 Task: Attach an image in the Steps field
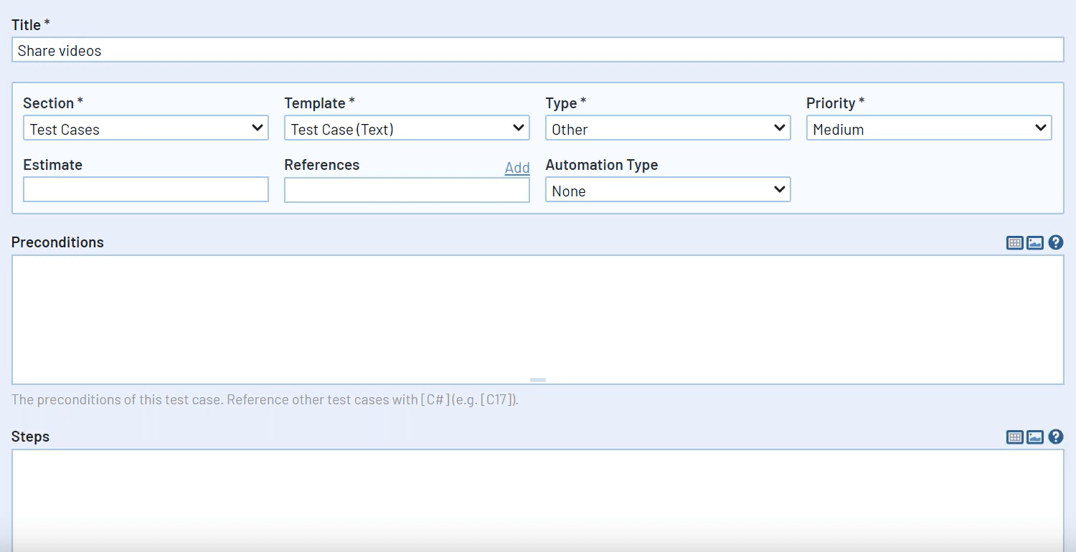click(x=1034, y=437)
